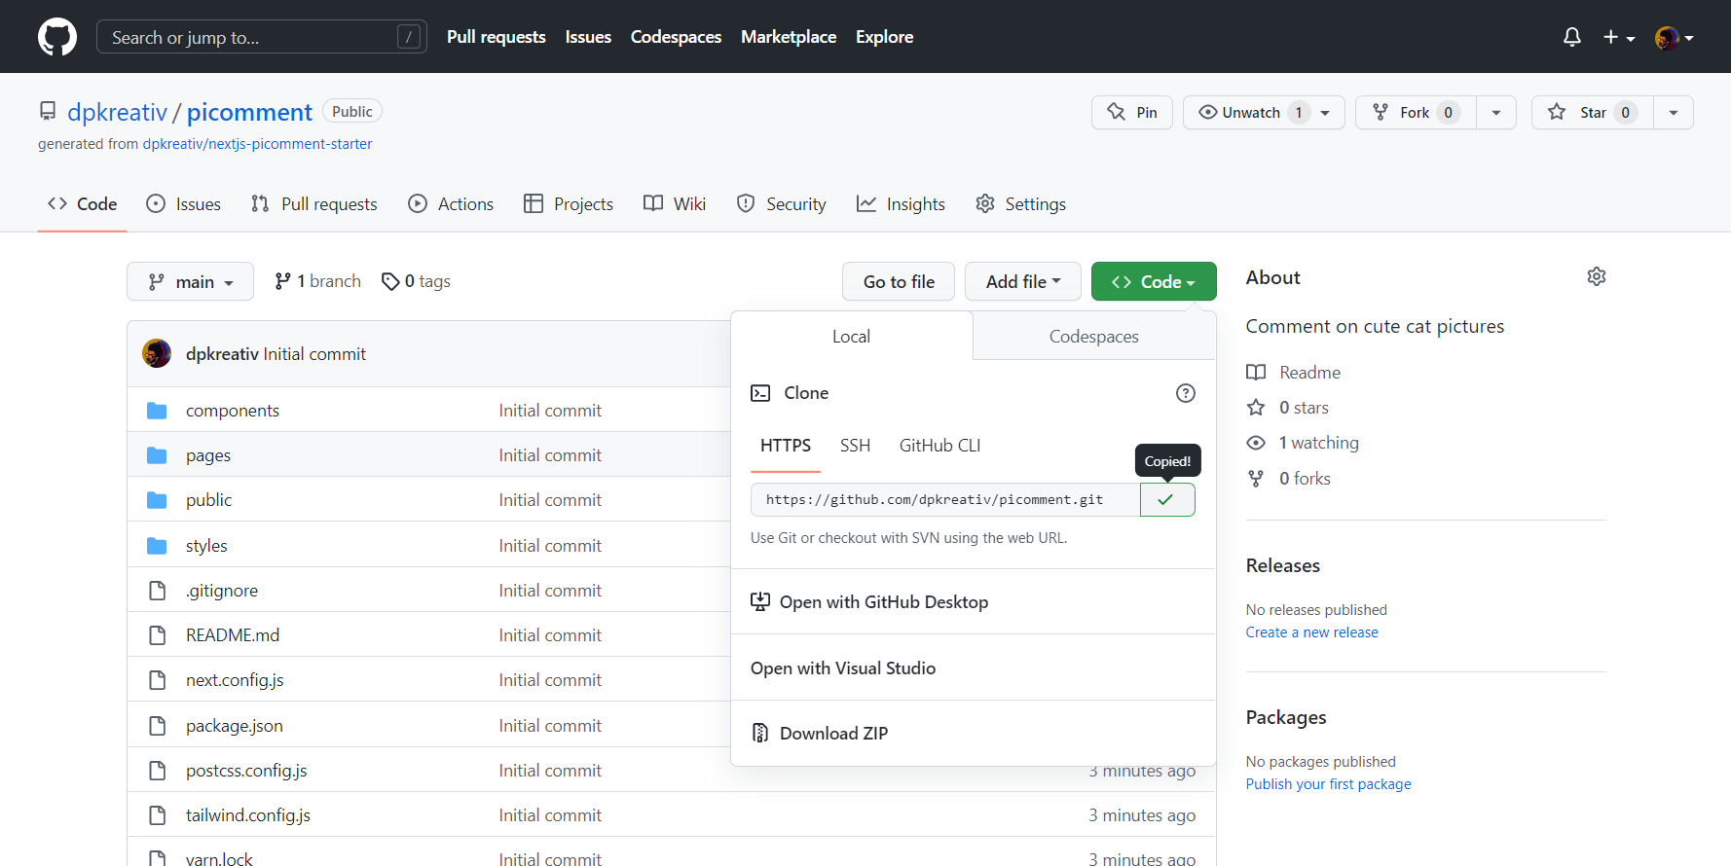Open the dpkreativ owner link
The width and height of the screenshot is (1731, 866).
[117, 112]
